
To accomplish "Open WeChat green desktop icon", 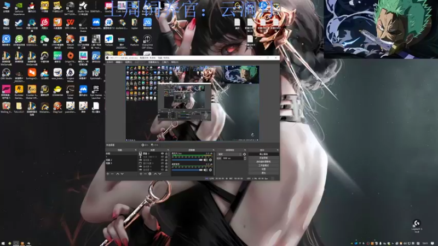I will coord(45,40).
